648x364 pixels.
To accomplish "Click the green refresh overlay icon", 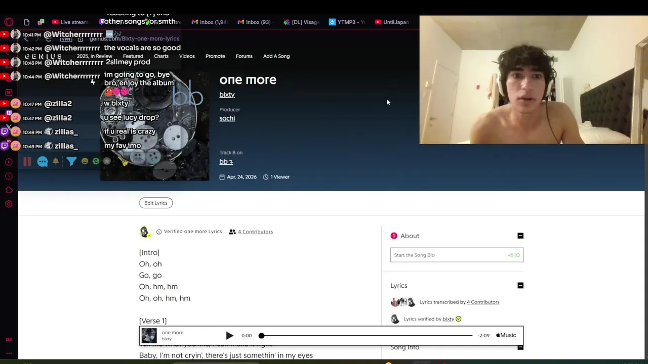I will point(96,161).
